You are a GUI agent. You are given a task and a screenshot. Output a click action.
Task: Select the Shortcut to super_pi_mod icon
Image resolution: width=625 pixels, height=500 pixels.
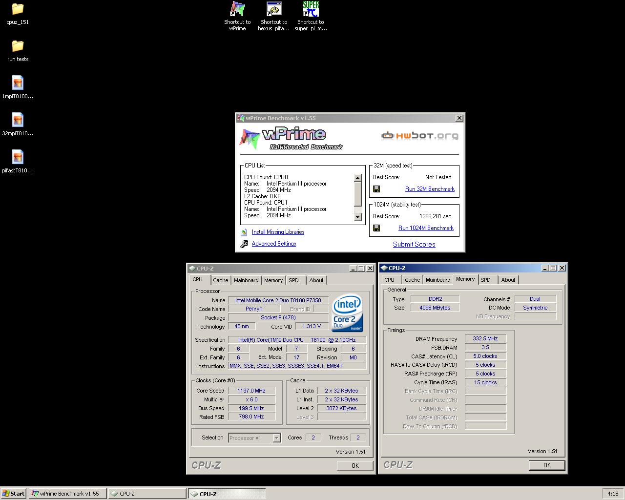point(311,9)
